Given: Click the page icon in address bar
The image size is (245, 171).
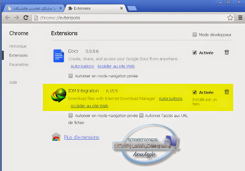Looking at the screenshot, I should [x=36, y=18].
